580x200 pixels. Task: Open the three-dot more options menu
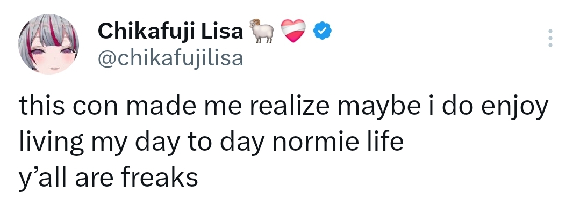click(550, 38)
